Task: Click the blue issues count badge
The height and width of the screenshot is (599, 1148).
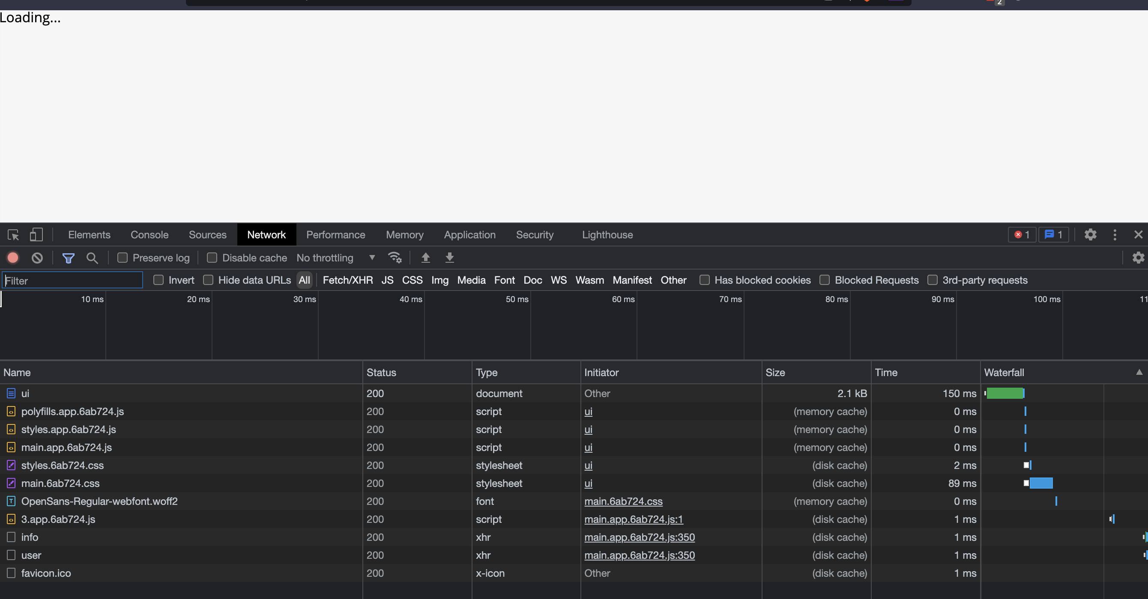Action: [1053, 234]
